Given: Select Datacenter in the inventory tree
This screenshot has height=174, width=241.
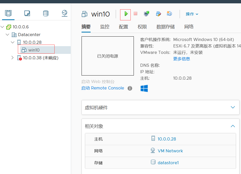Looking at the screenshot, I should tap(29, 35).
